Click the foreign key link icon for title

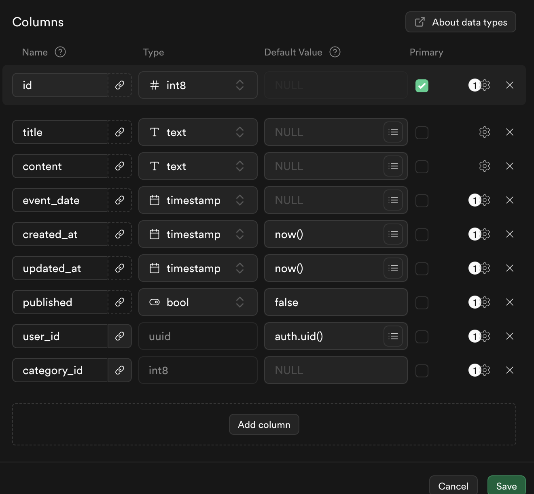pos(120,132)
